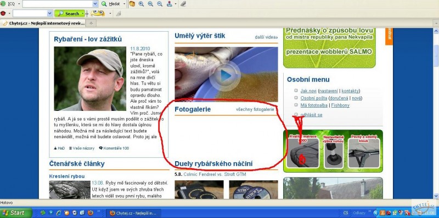Click the ICQ flower toolbar icon
Image resolution: width=439 pixels, height=218 pixels.
coord(3,4)
